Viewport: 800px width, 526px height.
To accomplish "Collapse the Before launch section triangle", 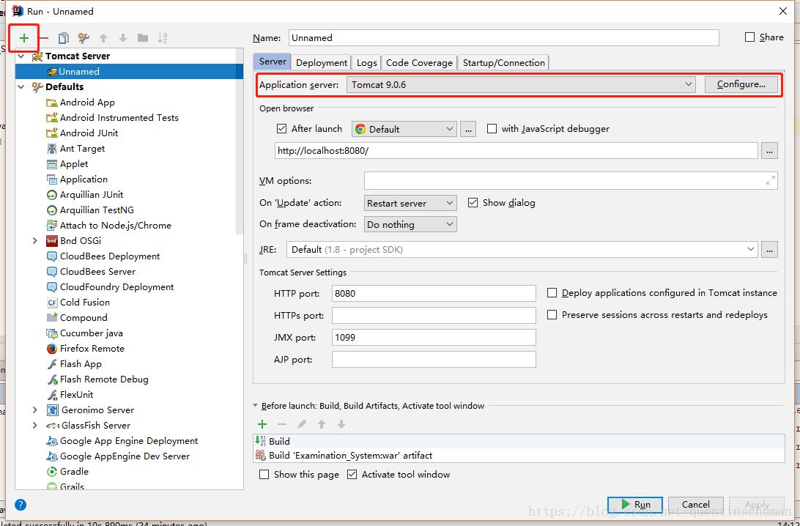I will [255, 406].
